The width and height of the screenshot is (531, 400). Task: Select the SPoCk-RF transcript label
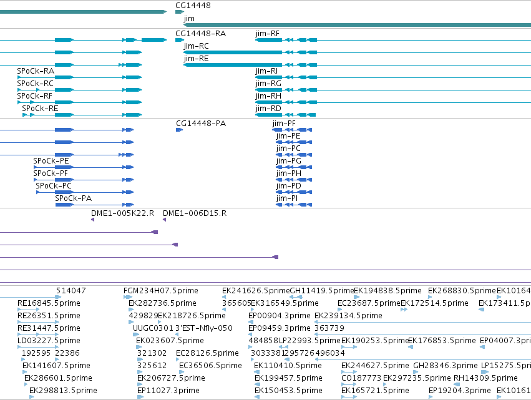coord(34,96)
